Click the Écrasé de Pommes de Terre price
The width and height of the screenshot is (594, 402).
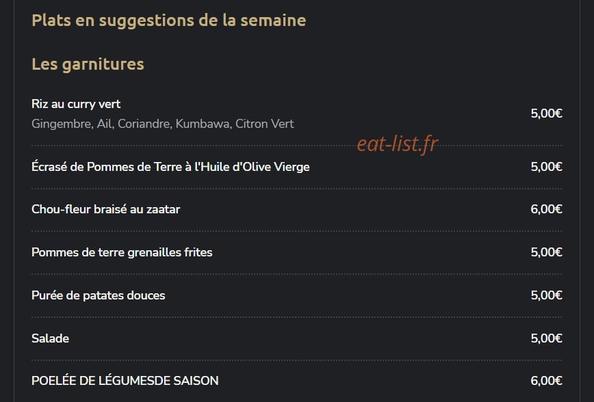546,167
